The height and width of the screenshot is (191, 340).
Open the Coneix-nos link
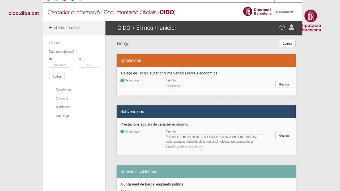coord(64,89)
